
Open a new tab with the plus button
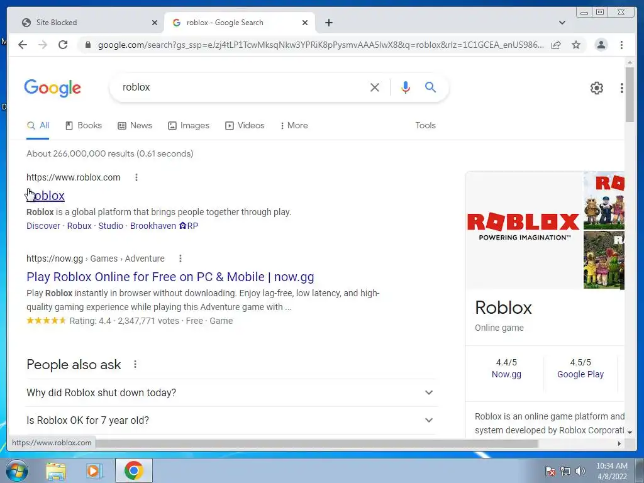328,23
